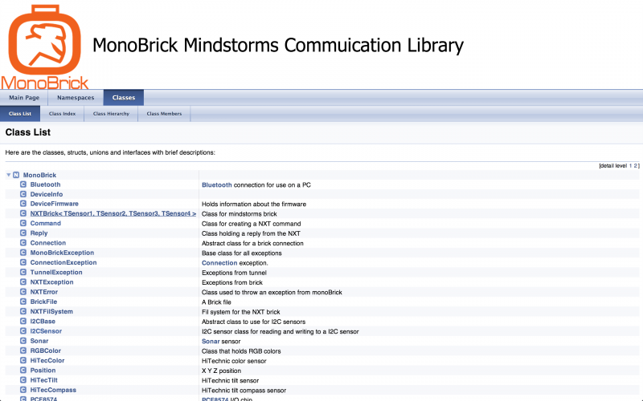Switch to the Namespaces tab

tap(76, 98)
